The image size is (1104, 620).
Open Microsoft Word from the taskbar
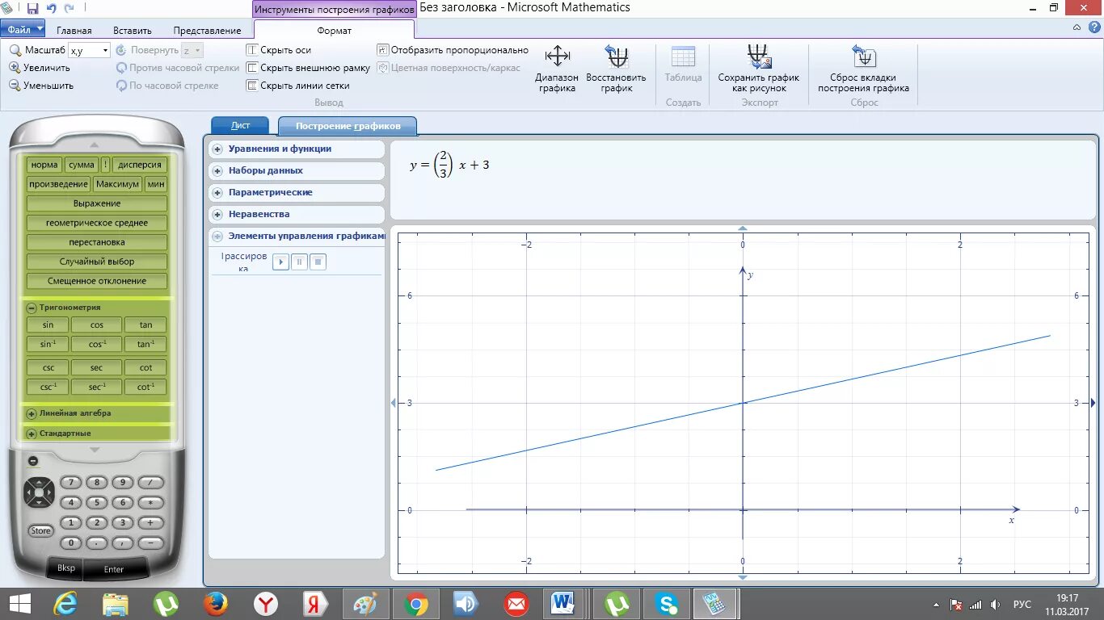click(563, 603)
